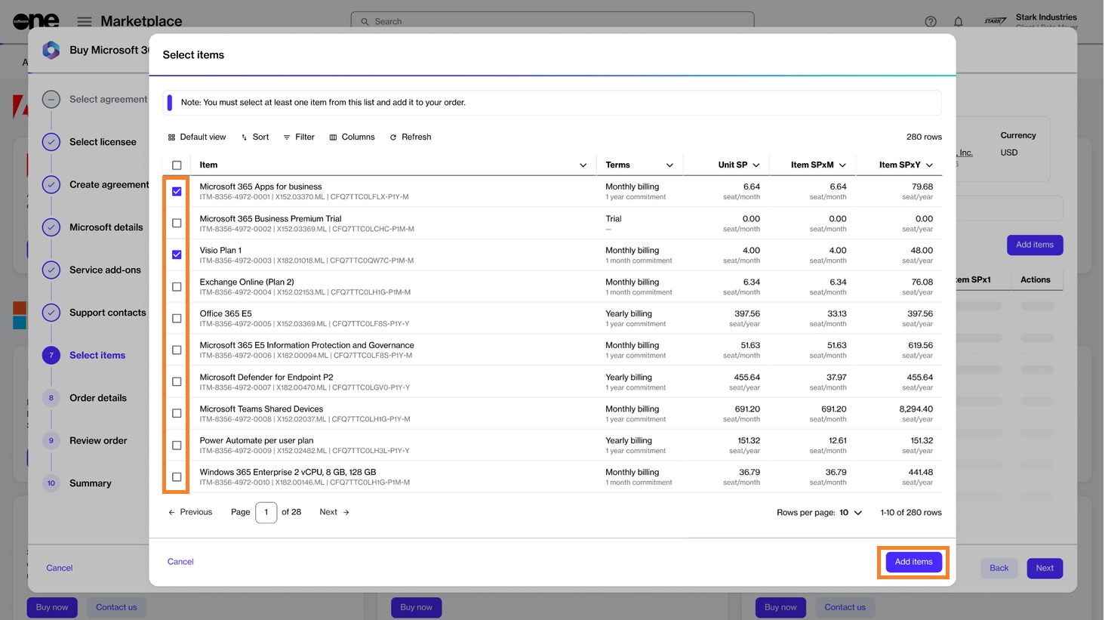The width and height of the screenshot is (1105, 620).
Task: Expand the Unit SP column menu
Action: point(756,165)
